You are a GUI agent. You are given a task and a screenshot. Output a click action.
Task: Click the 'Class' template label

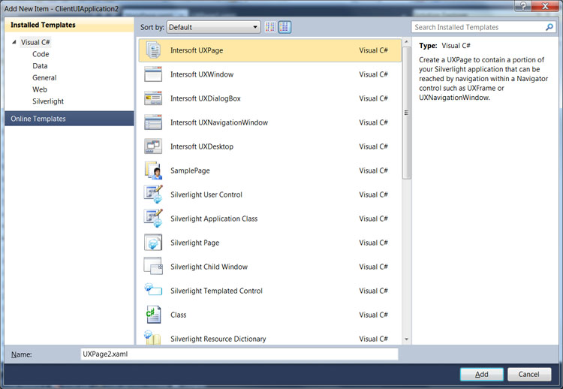[x=178, y=315]
